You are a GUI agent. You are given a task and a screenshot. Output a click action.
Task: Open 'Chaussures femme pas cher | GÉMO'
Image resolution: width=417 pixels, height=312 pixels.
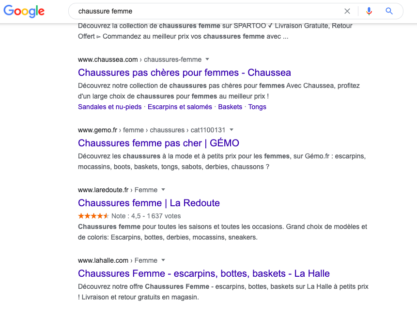coord(158,143)
